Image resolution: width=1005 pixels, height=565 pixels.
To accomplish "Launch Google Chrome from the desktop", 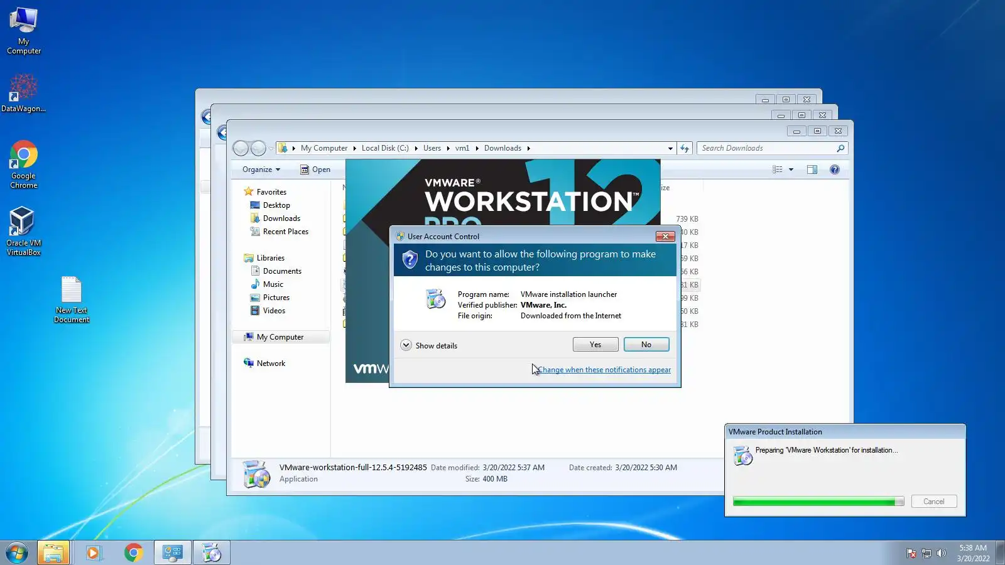I will click(x=23, y=164).
